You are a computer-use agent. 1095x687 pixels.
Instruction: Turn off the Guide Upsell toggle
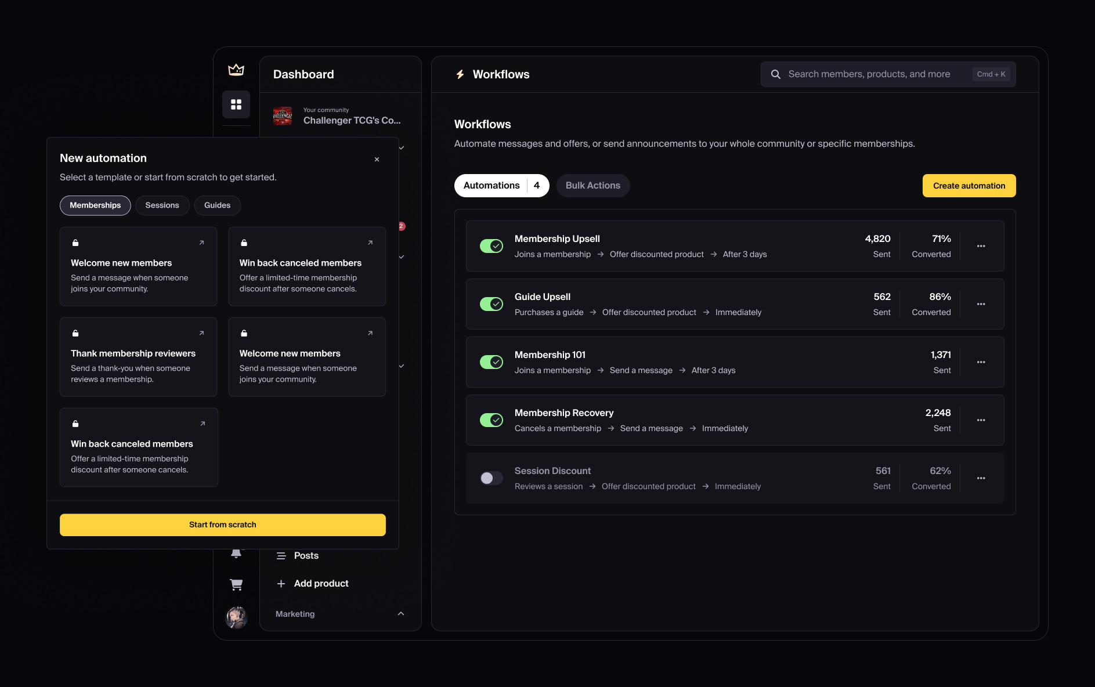(x=492, y=304)
